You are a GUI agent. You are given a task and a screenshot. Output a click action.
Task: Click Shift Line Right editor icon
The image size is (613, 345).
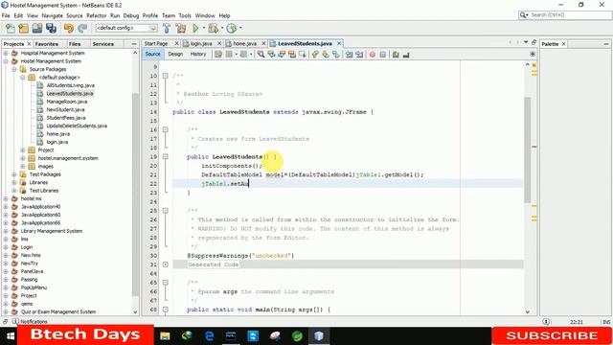pyautogui.click(x=359, y=55)
